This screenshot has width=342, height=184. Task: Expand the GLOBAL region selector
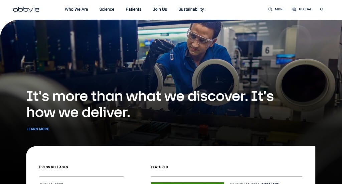[305, 9]
